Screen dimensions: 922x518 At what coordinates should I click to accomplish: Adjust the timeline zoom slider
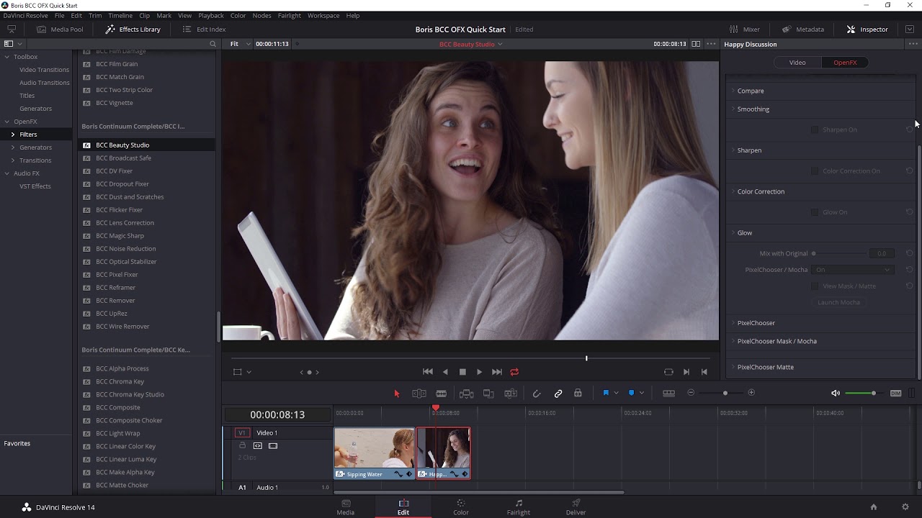(x=725, y=393)
